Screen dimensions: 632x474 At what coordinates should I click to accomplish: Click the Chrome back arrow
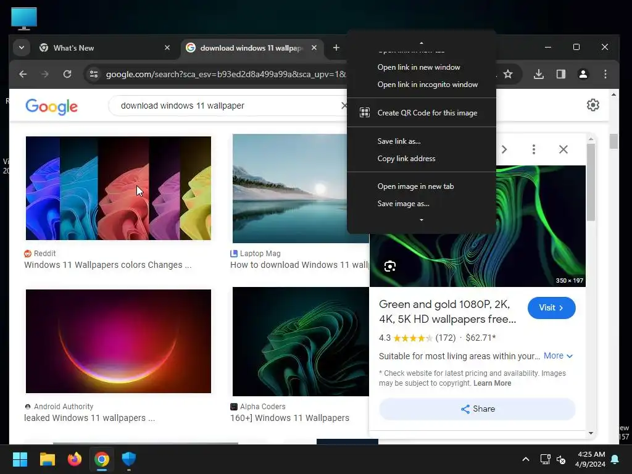(23, 74)
